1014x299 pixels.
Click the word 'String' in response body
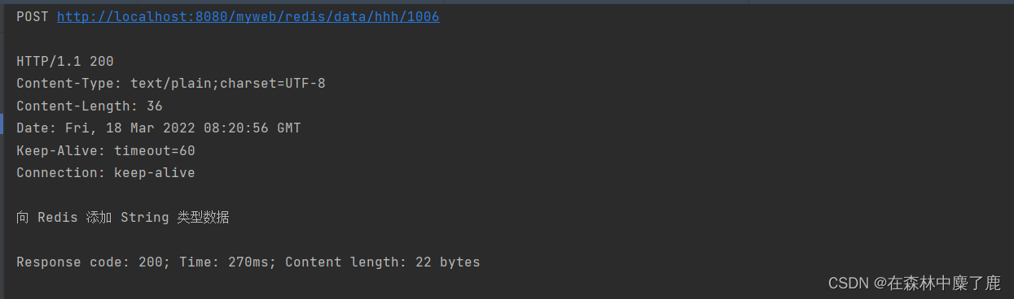point(145,218)
